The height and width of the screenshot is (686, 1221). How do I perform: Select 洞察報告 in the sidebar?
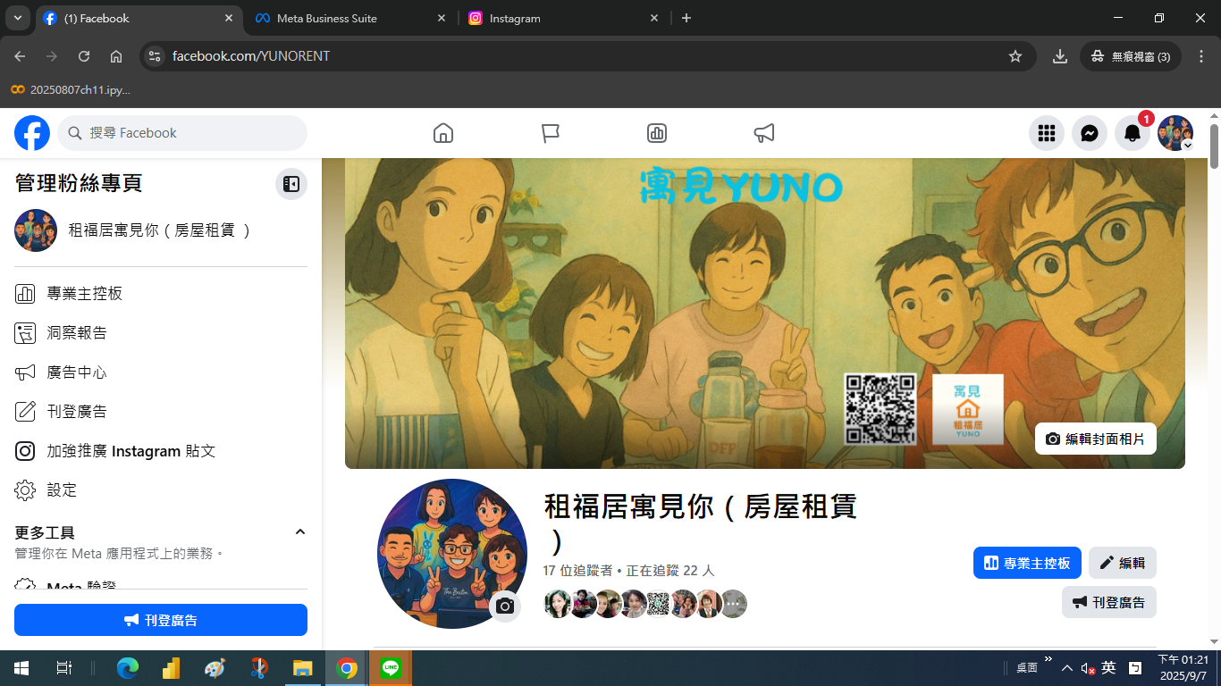click(77, 333)
